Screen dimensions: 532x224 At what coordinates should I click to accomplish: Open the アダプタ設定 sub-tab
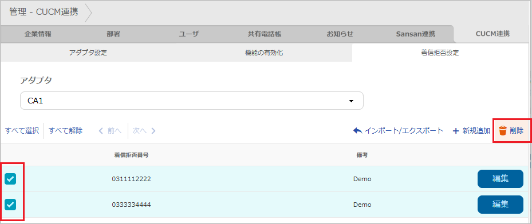click(88, 53)
